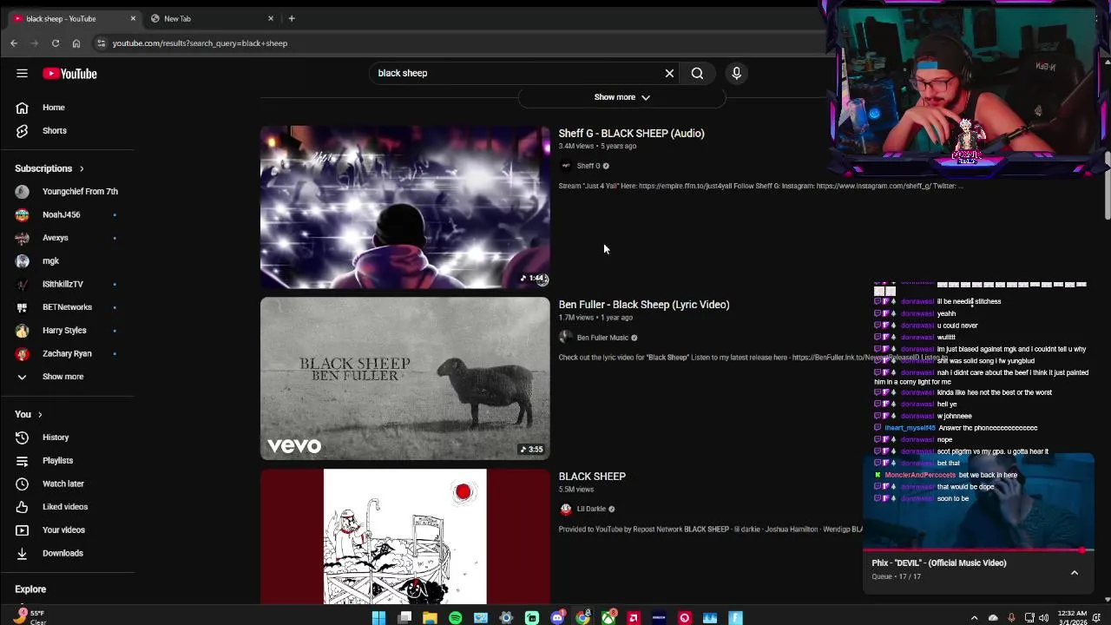The width and height of the screenshot is (1111, 625).
Task: Click the page vertical scrollbar
Action: (x=1107, y=187)
